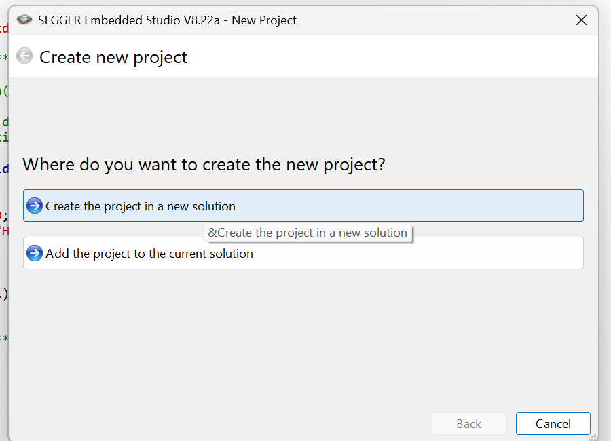
Task: Select "Create the project in a new solution"
Action: 141,206
